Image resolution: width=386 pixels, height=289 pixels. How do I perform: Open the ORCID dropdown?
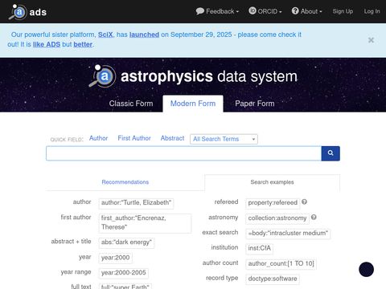[265, 11]
